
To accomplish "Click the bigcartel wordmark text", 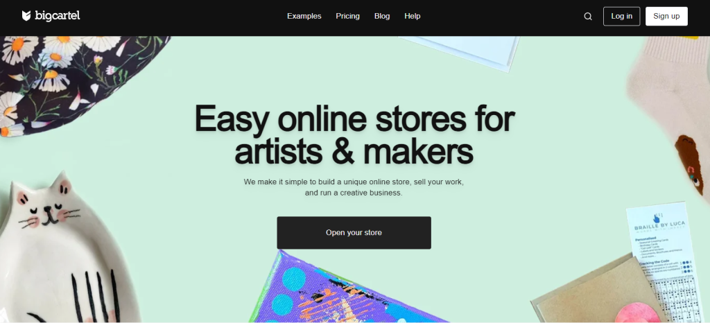I will pos(58,16).
